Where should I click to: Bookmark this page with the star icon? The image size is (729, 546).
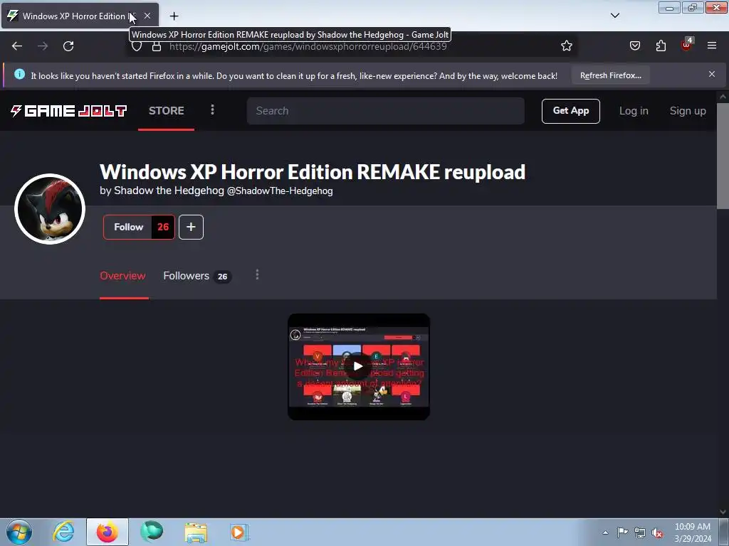click(566, 46)
